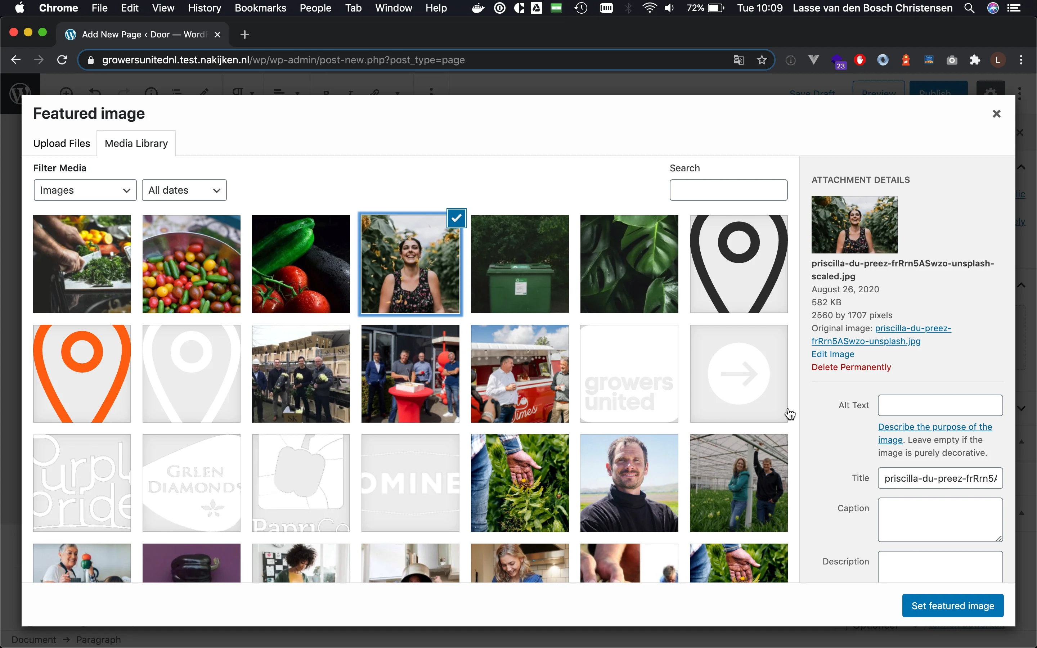Deselect the checked woman in sunflowers image
The width and height of the screenshot is (1037, 648).
[456, 218]
